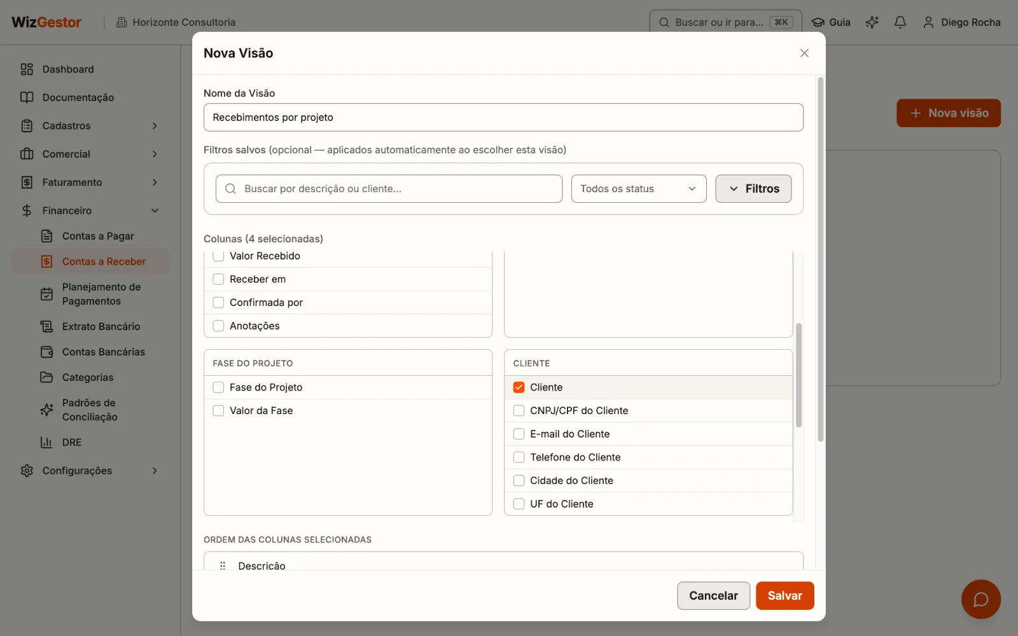Save the new view with Salvar
1018x636 pixels.
coord(784,596)
